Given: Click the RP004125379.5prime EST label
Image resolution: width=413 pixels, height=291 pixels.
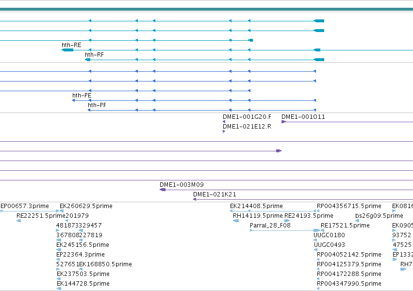Looking at the screenshot, I should (349, 264).
